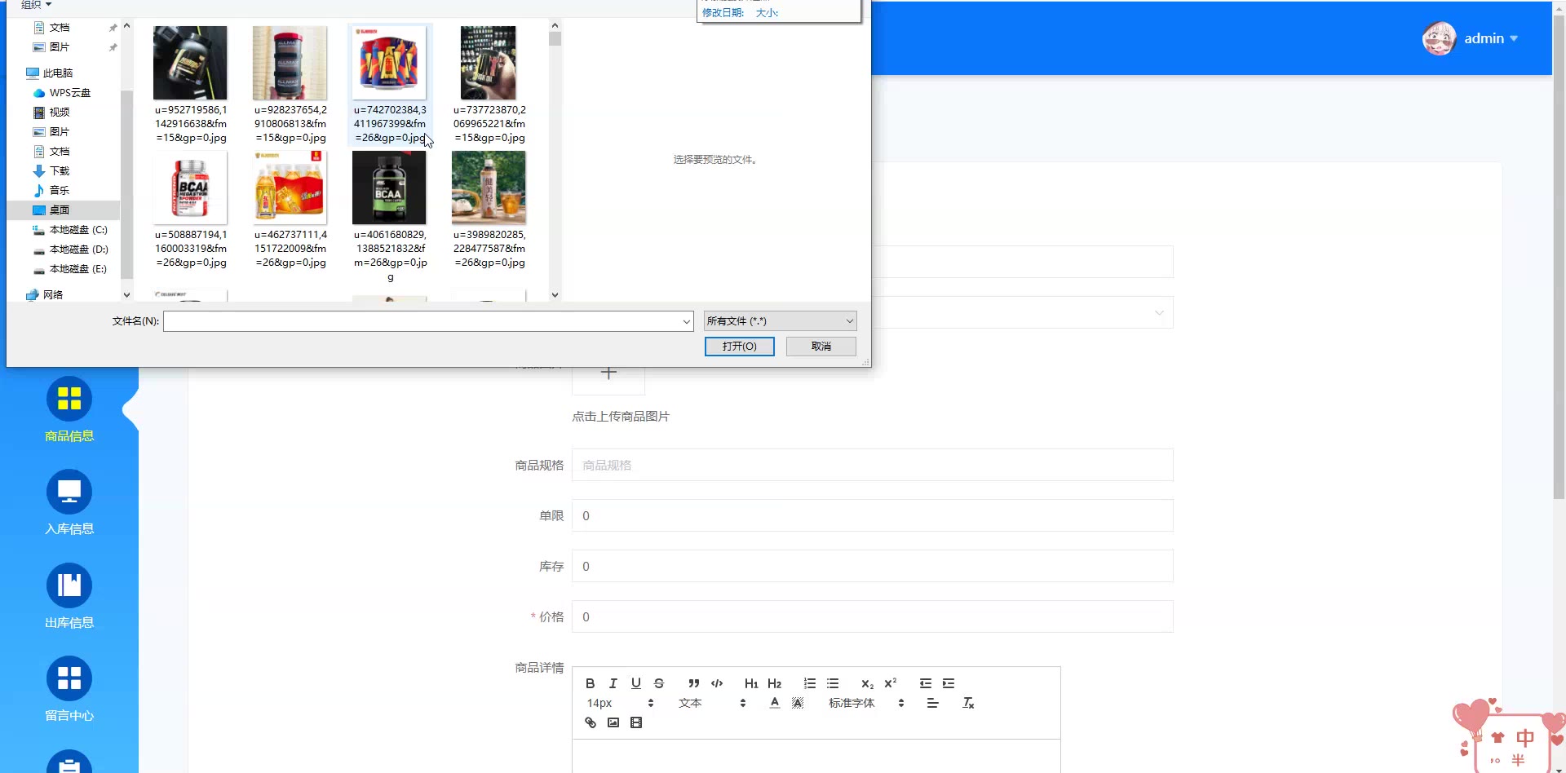Open the 商品信息 sidebar section
This screenshot has height=773, width=1566.
(69, 409)
